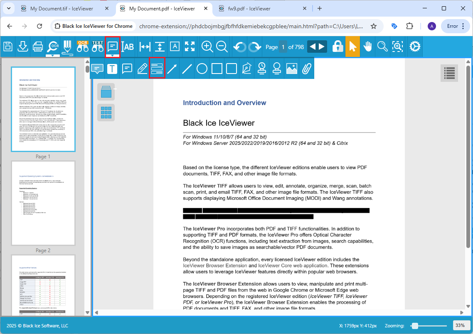Click the actual size A icon
Image resolution: width=473 pixels, height=334 pixels.
coord(175,47)
